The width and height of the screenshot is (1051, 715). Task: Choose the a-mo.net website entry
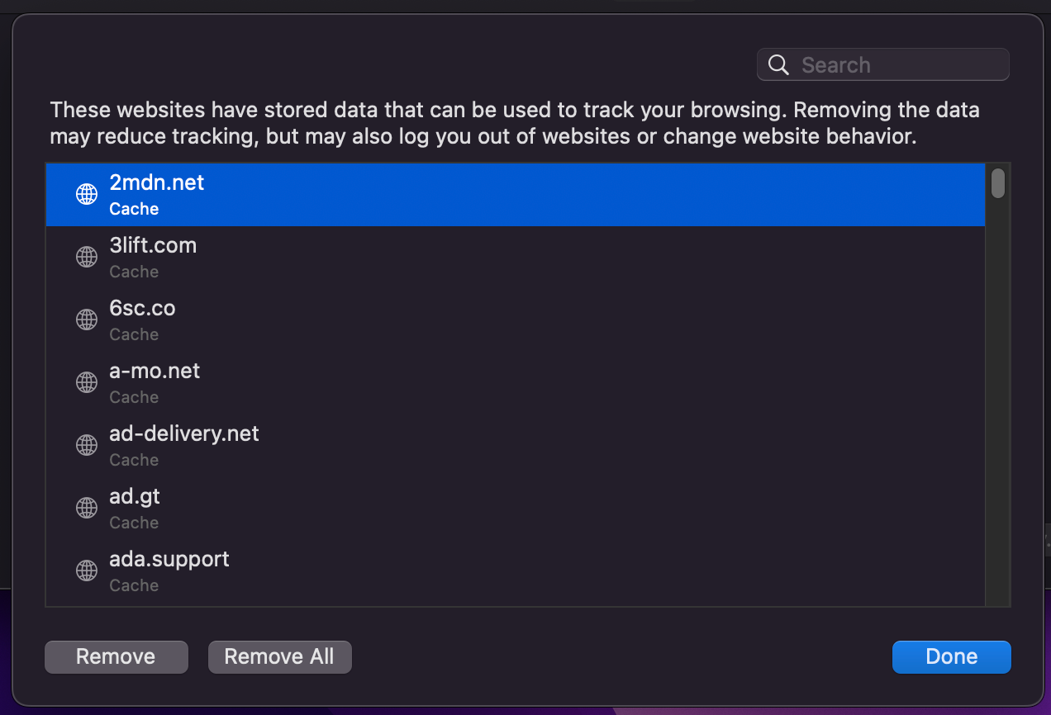click(x=516, y=383)
